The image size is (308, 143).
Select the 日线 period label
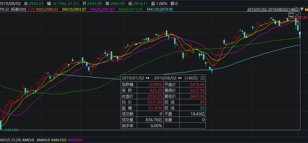(x=31, y=9)
